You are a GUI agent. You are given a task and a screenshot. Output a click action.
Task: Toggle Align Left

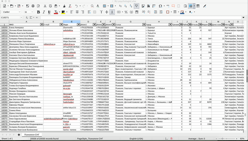[x=72, y=12]
